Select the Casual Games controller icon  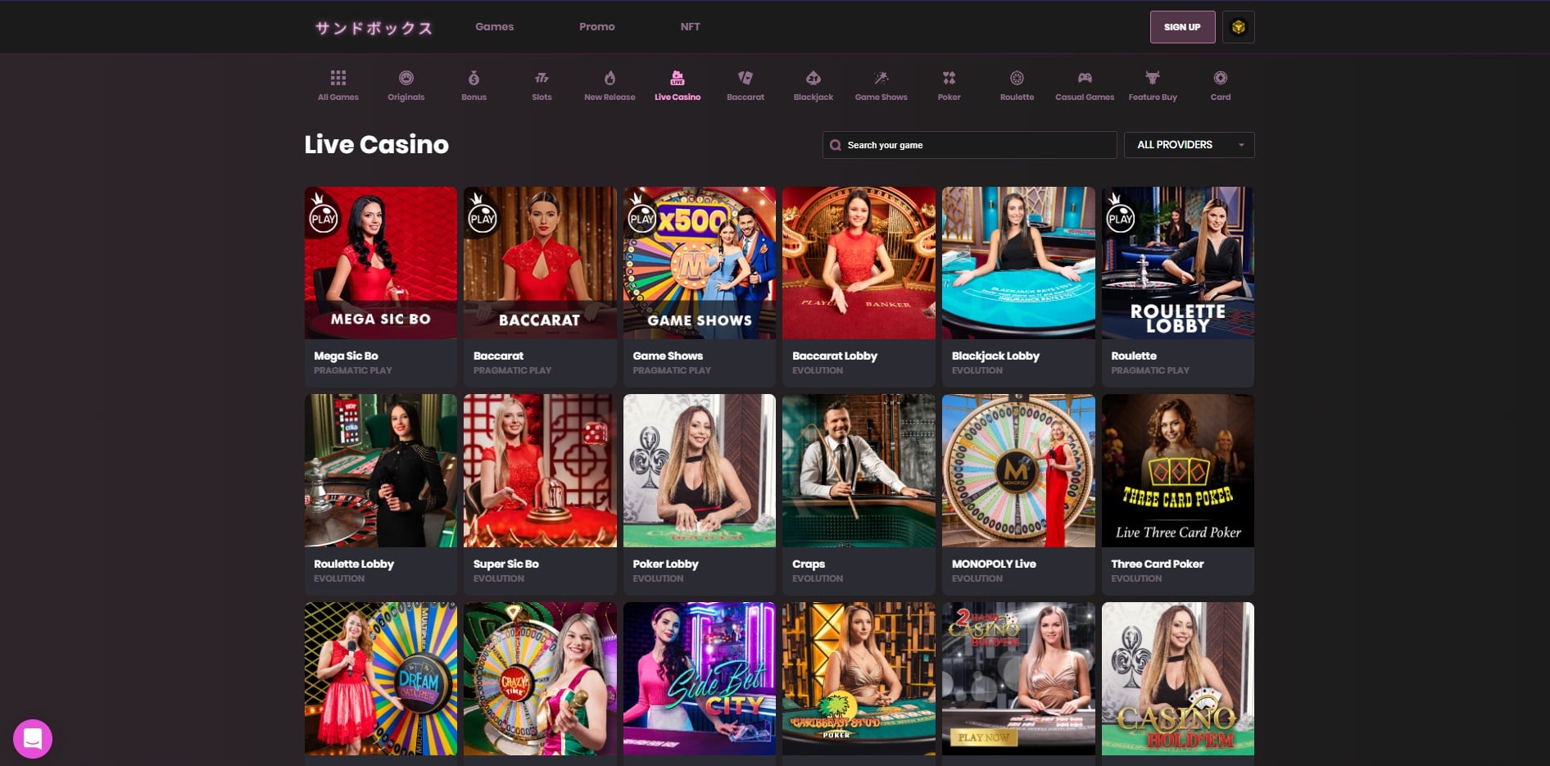tap(1085, 78)
